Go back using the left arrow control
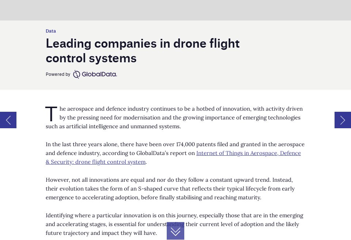 click(8, 120)
